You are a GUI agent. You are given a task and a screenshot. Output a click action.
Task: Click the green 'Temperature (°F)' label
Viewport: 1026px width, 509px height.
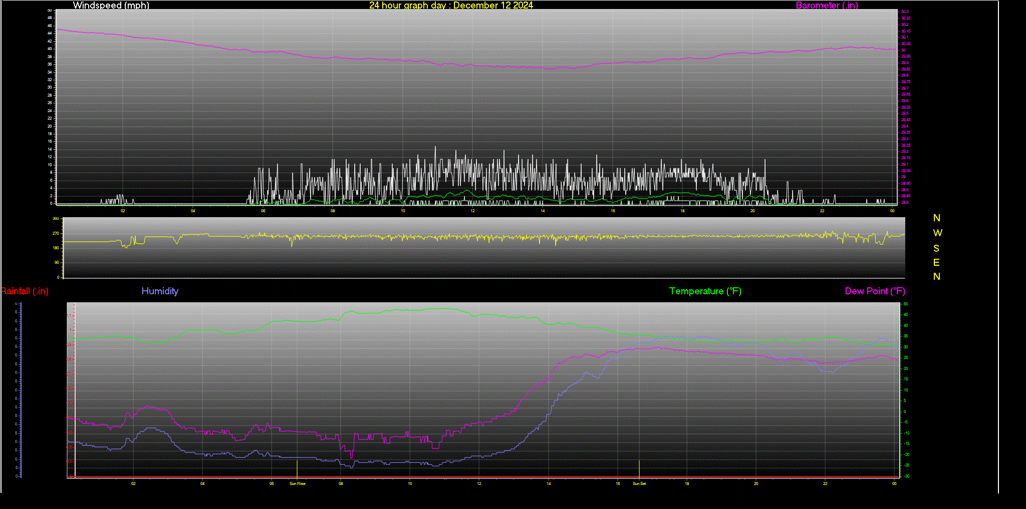705,291
